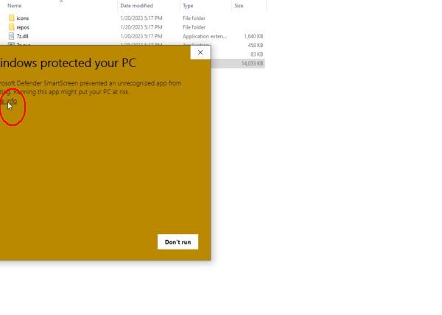Click the 458 KB size cell
The height and width of the screenshot is (315, 442).
(x=256, y=46)
